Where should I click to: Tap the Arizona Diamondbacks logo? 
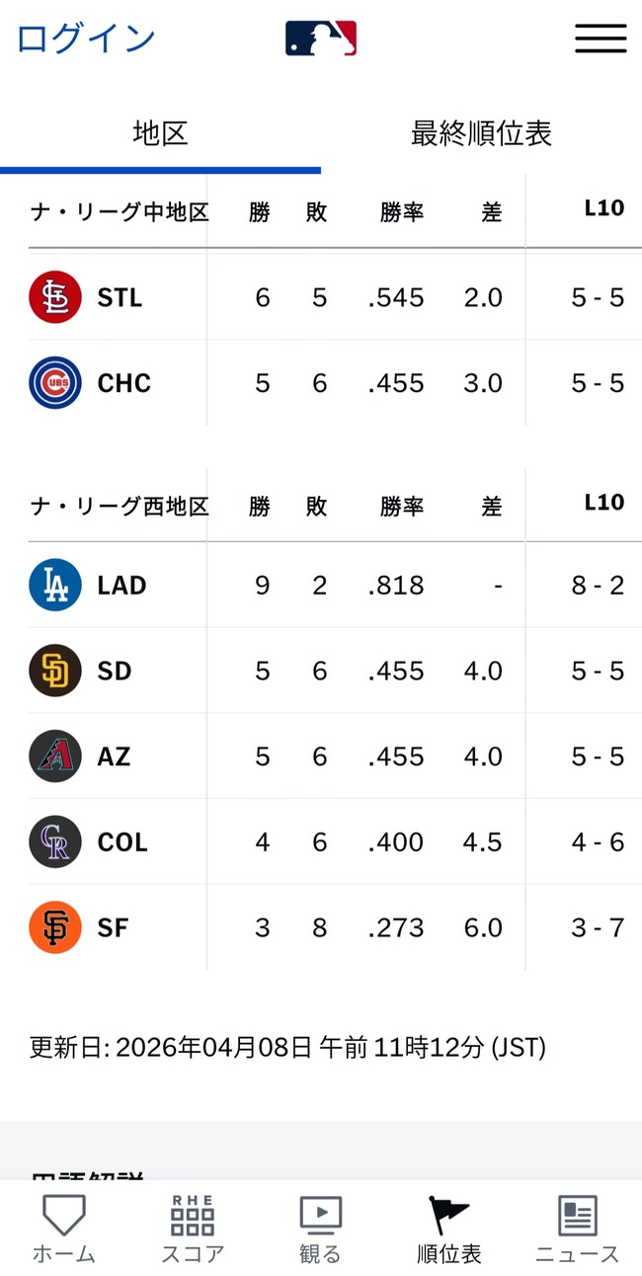[55, 757]
